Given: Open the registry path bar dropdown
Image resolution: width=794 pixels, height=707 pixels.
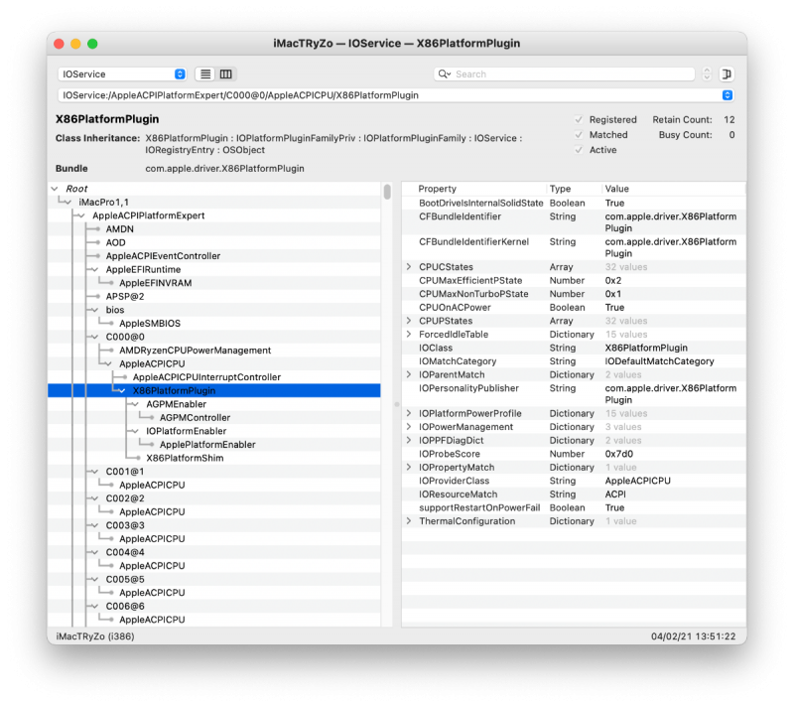Looking at the screenshot, I should pyautogui.click(x=727, y=95).
